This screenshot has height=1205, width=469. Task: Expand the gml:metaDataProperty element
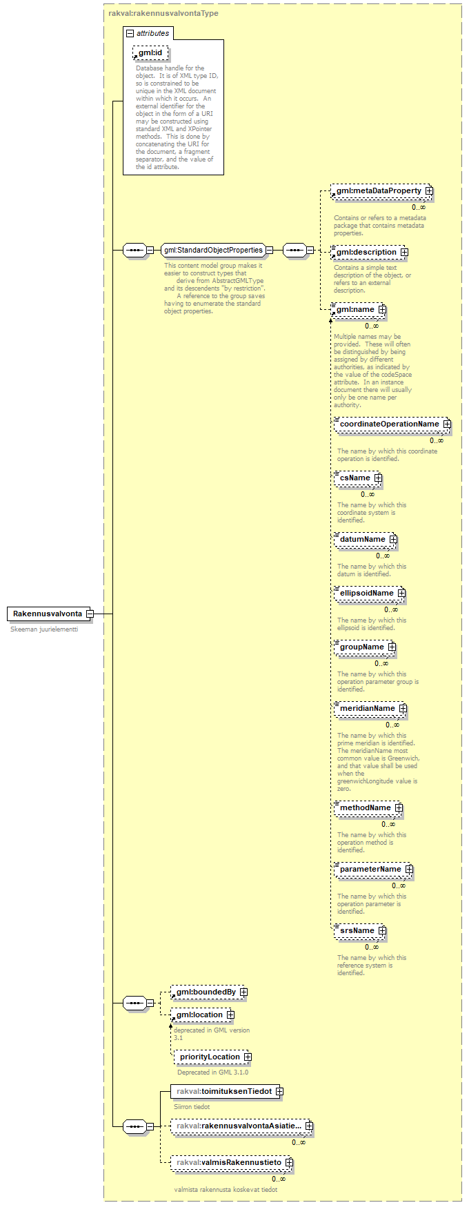click(429, 190)
